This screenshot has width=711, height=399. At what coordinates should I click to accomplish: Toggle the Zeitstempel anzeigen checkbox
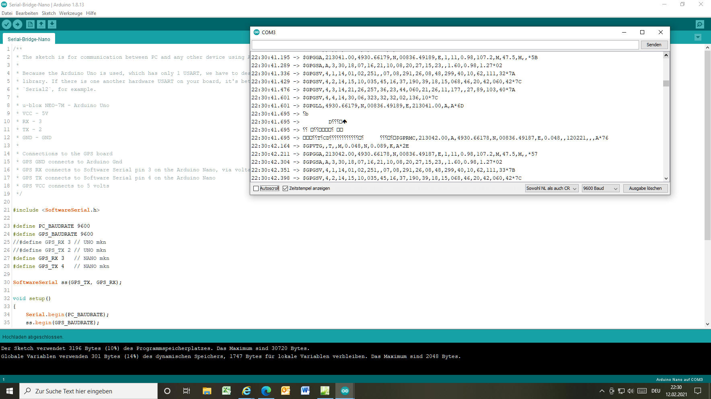[x=285, y=188]
